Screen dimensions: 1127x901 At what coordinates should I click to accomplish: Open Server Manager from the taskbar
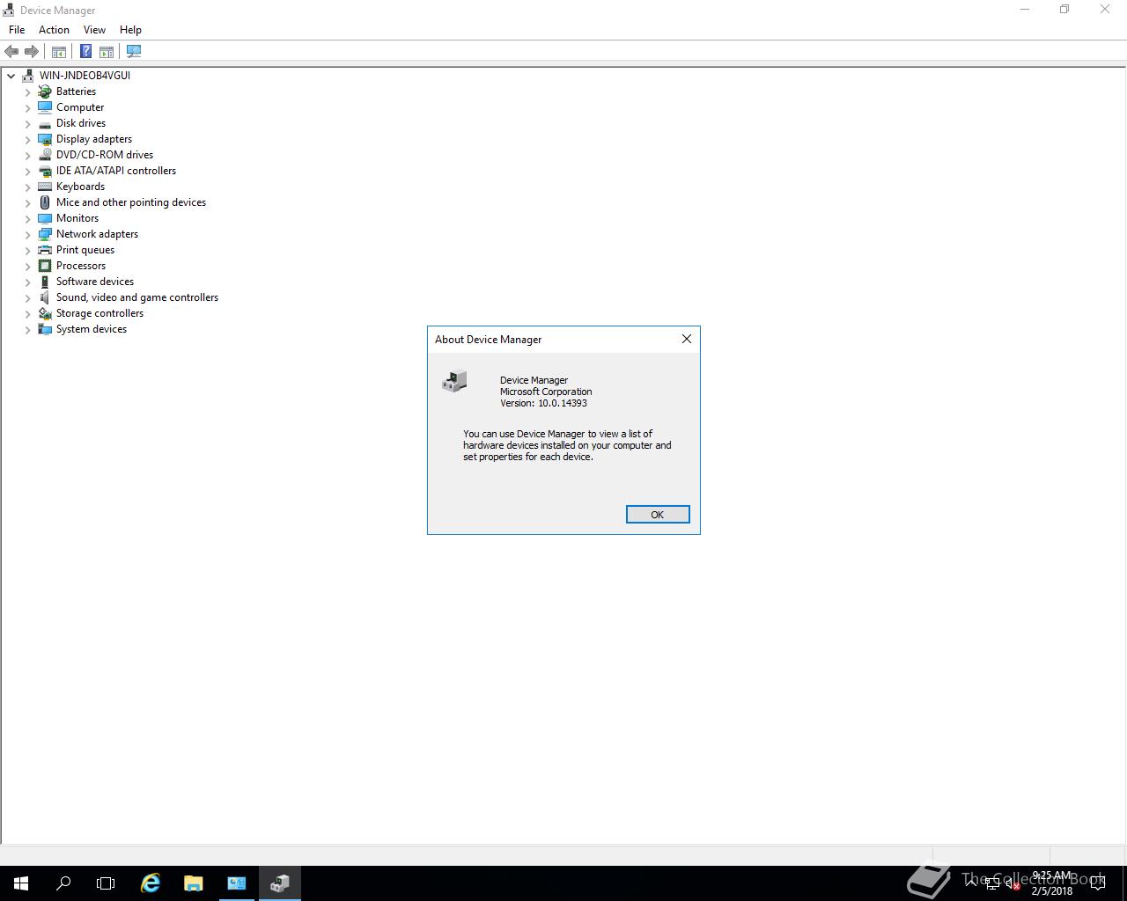[237, 883]
